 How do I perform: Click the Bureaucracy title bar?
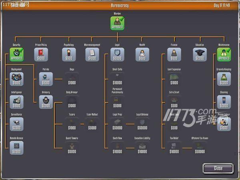click(120, 6)
